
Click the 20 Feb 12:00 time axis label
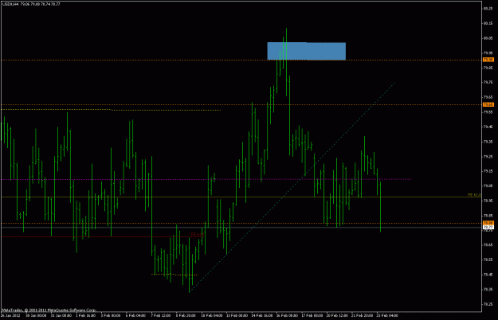tap(337, 315)
